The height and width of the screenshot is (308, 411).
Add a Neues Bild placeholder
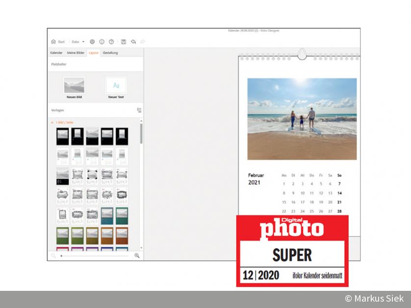[74, 88]
